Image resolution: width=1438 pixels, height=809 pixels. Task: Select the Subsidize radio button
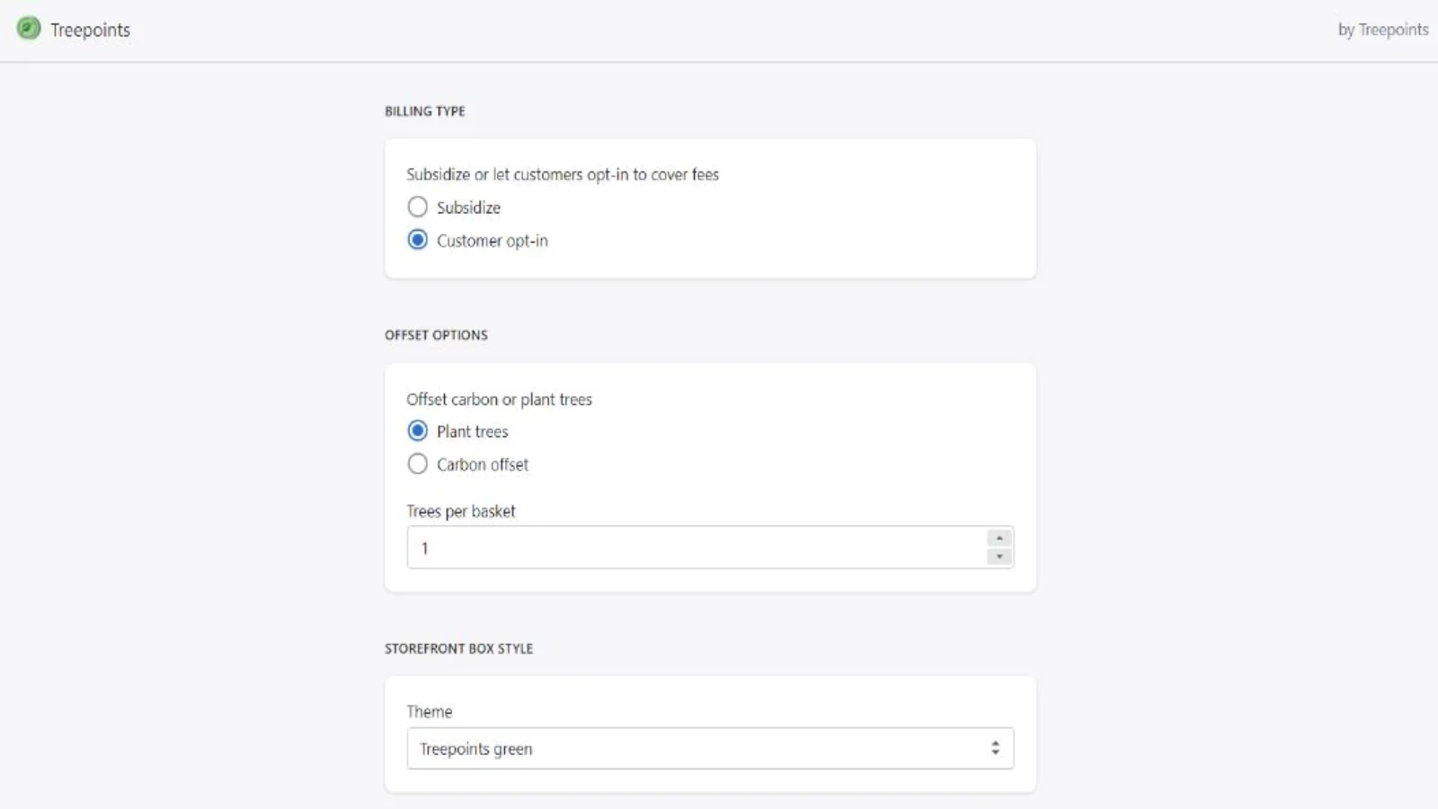tap(418, 208)
